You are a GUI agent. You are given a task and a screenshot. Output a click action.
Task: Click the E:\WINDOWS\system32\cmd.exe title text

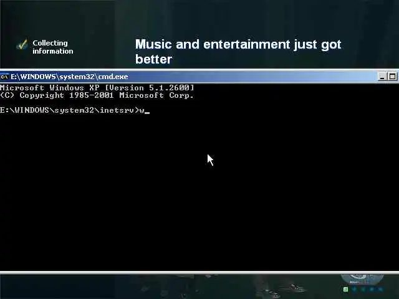69,77
